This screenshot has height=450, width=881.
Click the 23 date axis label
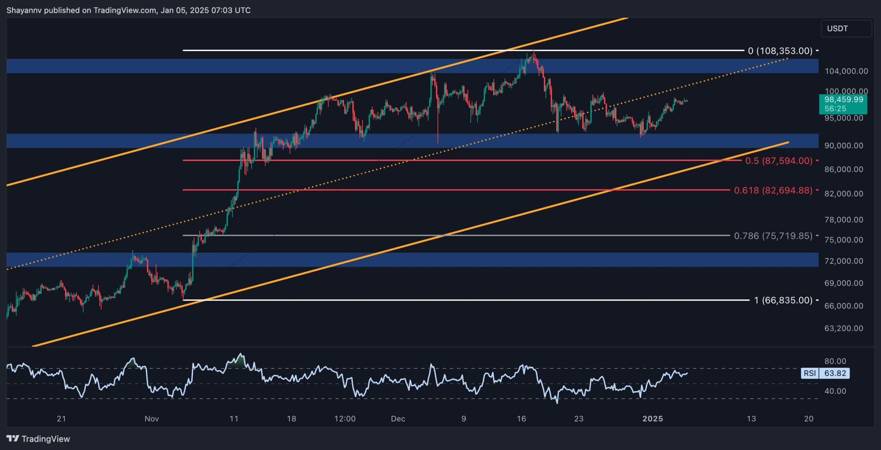click(x=579, y=419)
